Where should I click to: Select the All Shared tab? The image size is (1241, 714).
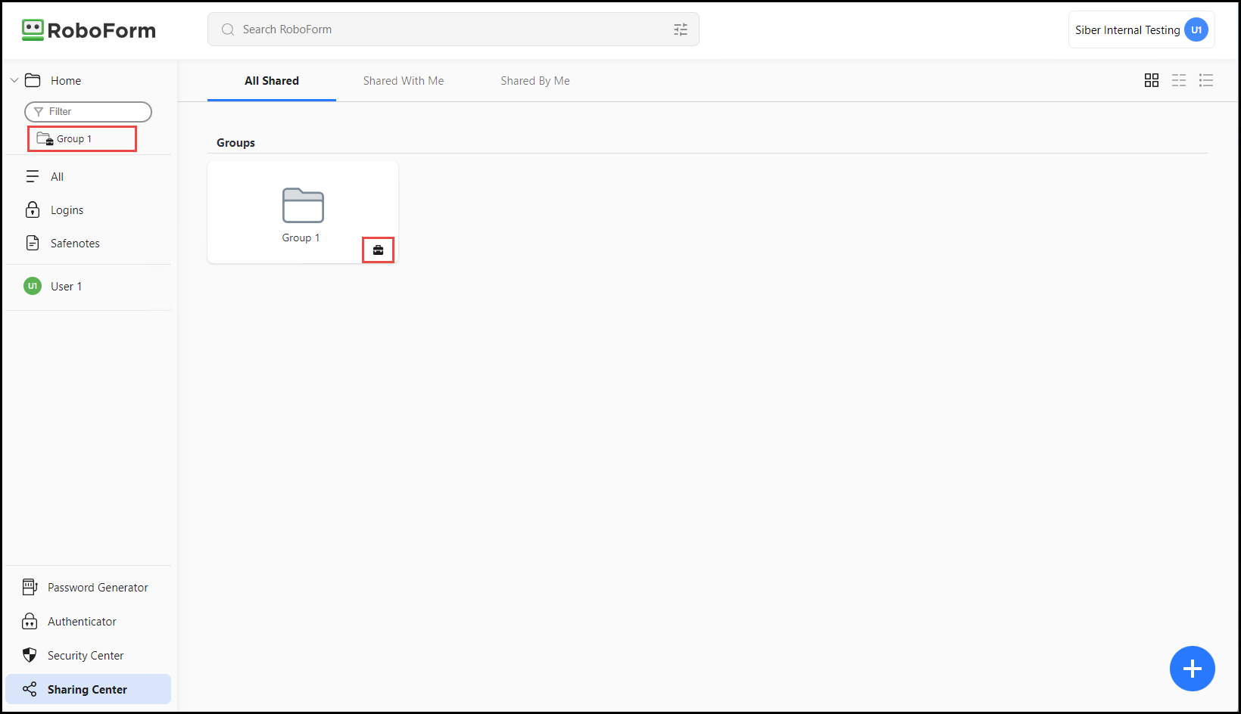[x=271, y=81]
